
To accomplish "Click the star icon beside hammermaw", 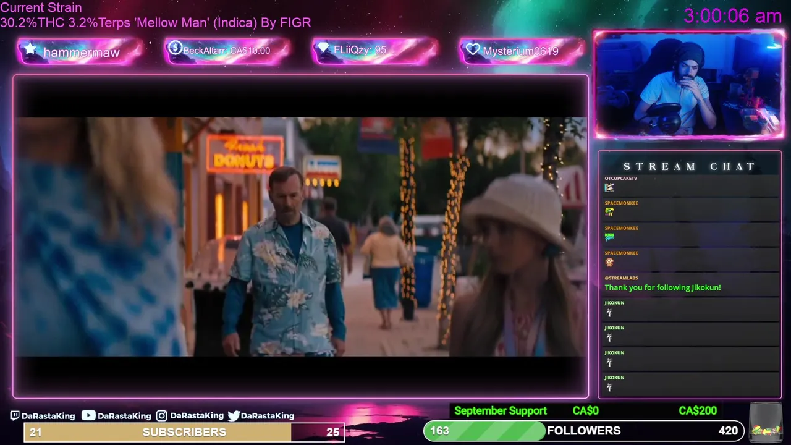I will click(x=30, y=49).
